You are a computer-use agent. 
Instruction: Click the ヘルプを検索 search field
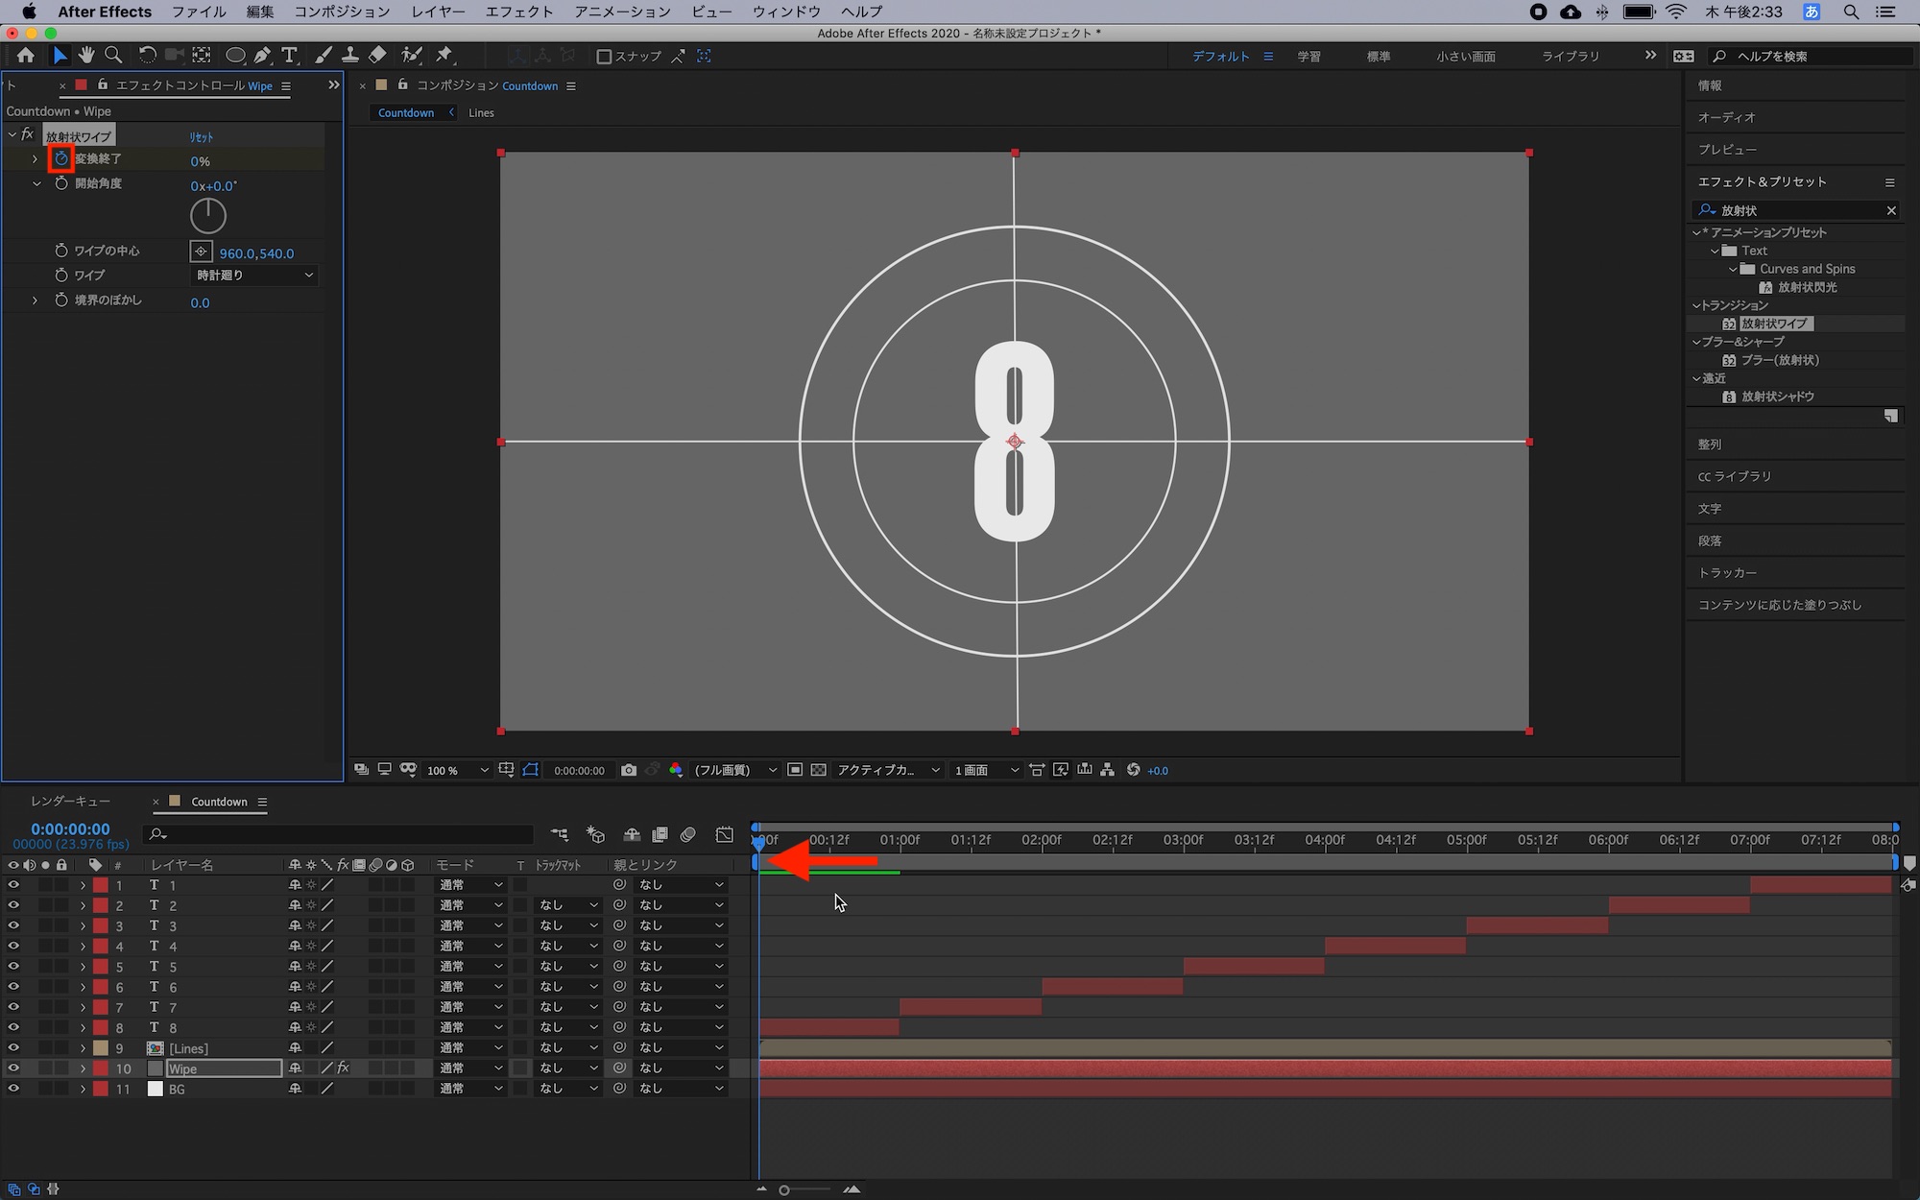tap(1810, 57)
